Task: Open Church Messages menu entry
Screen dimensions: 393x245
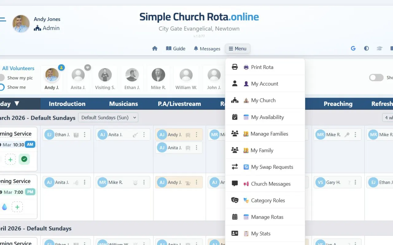Action: 265,184
